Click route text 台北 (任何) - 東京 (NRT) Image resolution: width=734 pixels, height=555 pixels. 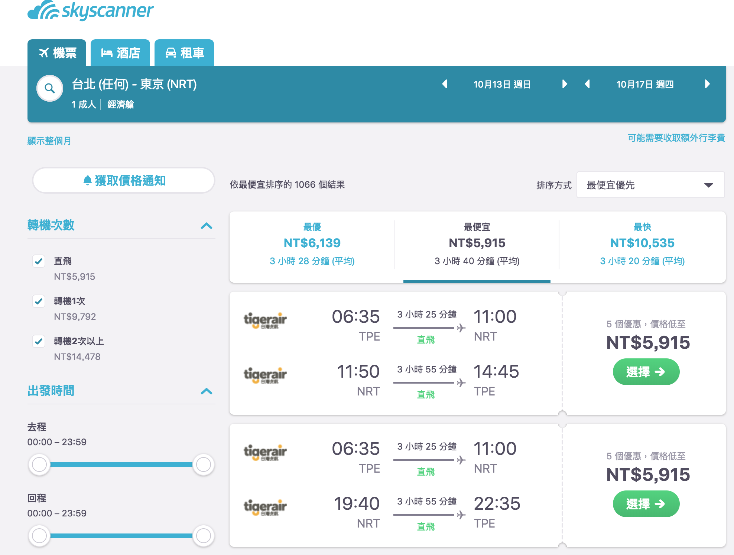[134, 85]
